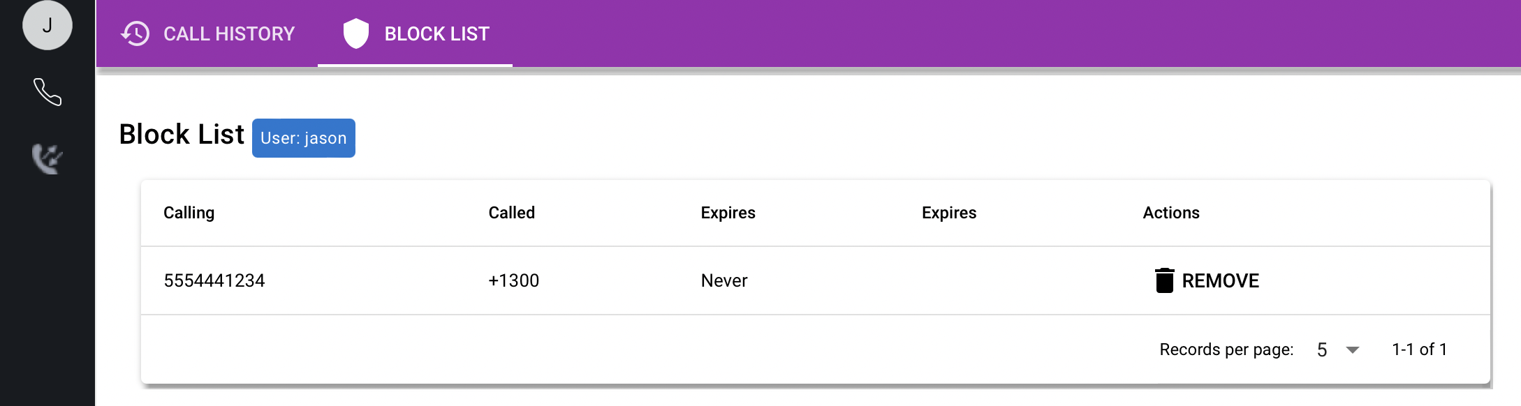Sort by the Called column header
Image resolution: width=1521 pixels, height=406 pixels.
pyautogui.click(x=511, y=212)
